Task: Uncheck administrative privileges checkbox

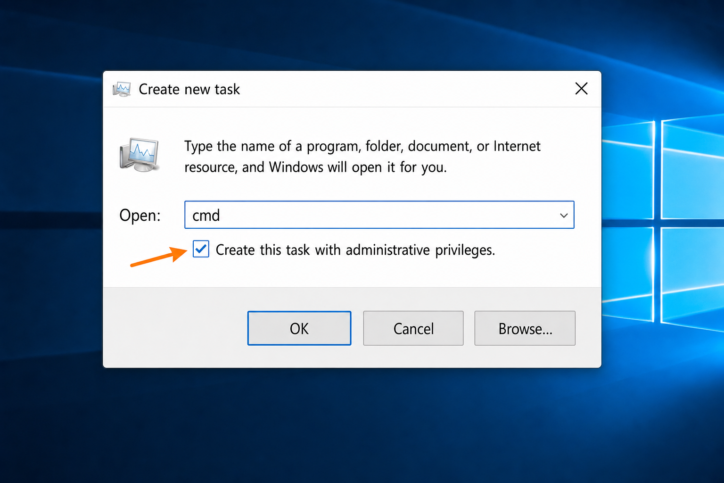Action: click(x=201, y=249)
